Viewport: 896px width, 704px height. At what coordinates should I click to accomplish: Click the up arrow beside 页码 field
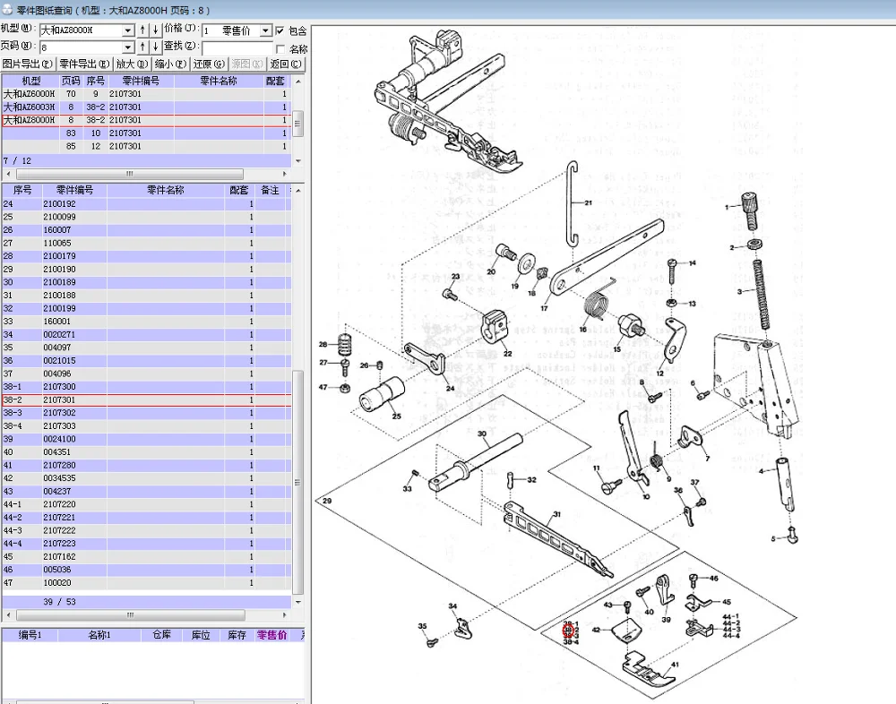click(142, 47)
